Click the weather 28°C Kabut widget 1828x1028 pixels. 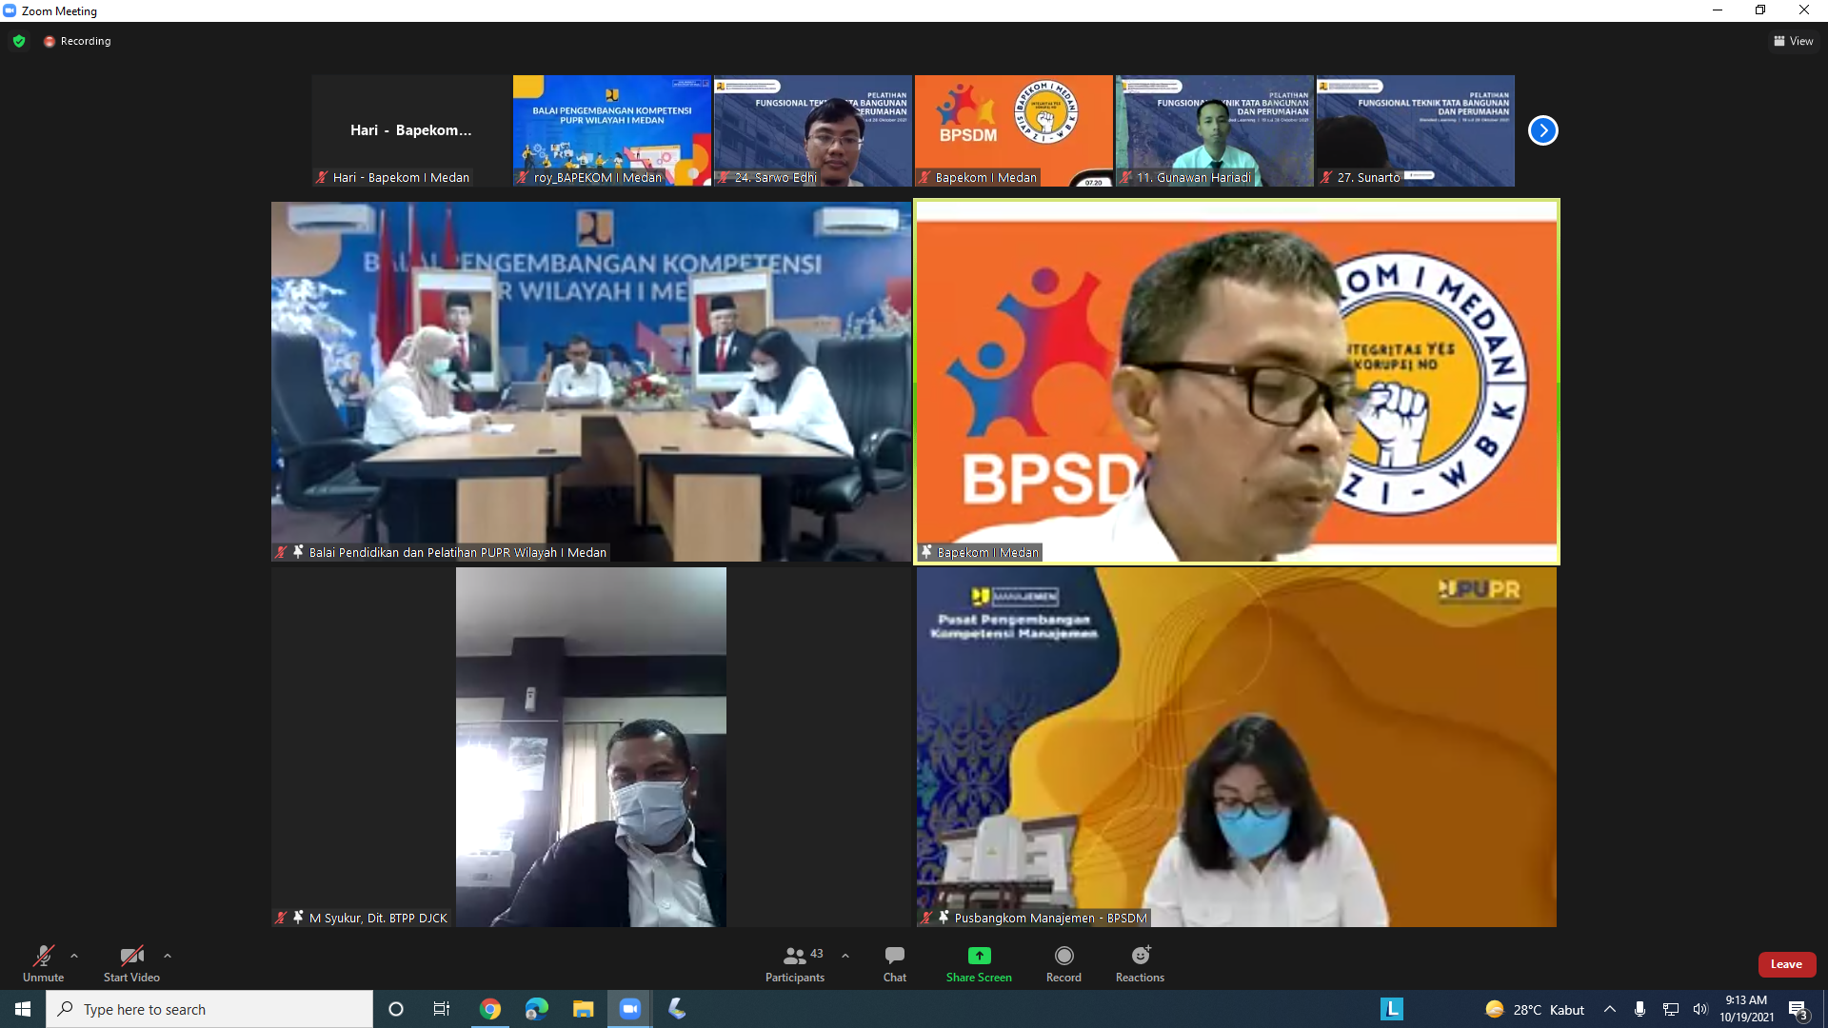(1535, 1009)
